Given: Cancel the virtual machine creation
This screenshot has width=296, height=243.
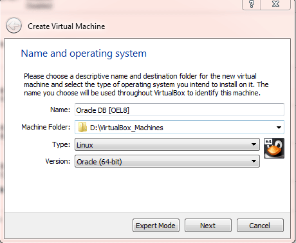Looking at the screenshot, I should pos(260,226).
